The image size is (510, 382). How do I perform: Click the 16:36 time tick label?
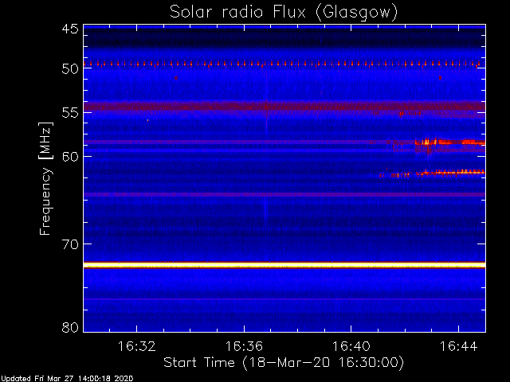pyautogui.click(x=244, y=346)
